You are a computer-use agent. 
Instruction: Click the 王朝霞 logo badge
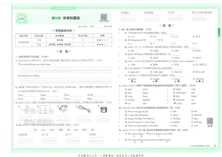click(22, 18)
